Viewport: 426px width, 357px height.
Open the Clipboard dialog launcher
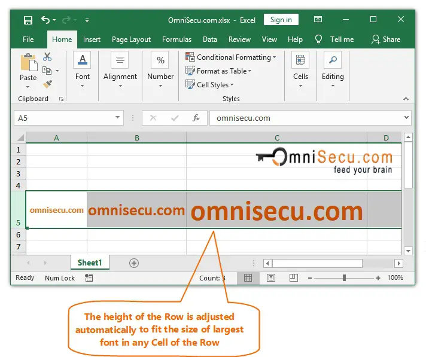coord(62,99)
